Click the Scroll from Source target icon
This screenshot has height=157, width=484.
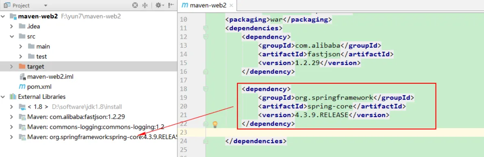(x=135, y=5)
